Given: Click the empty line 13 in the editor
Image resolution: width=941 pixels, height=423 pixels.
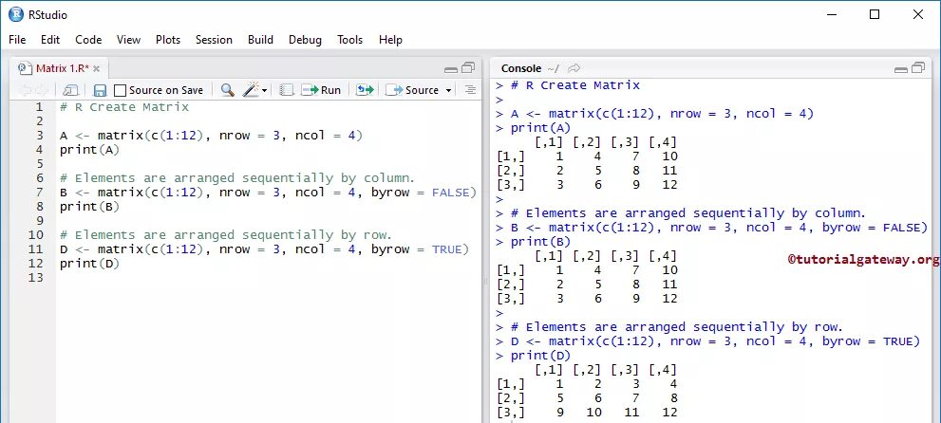Looking at the screenshot, I should point(268,277).
